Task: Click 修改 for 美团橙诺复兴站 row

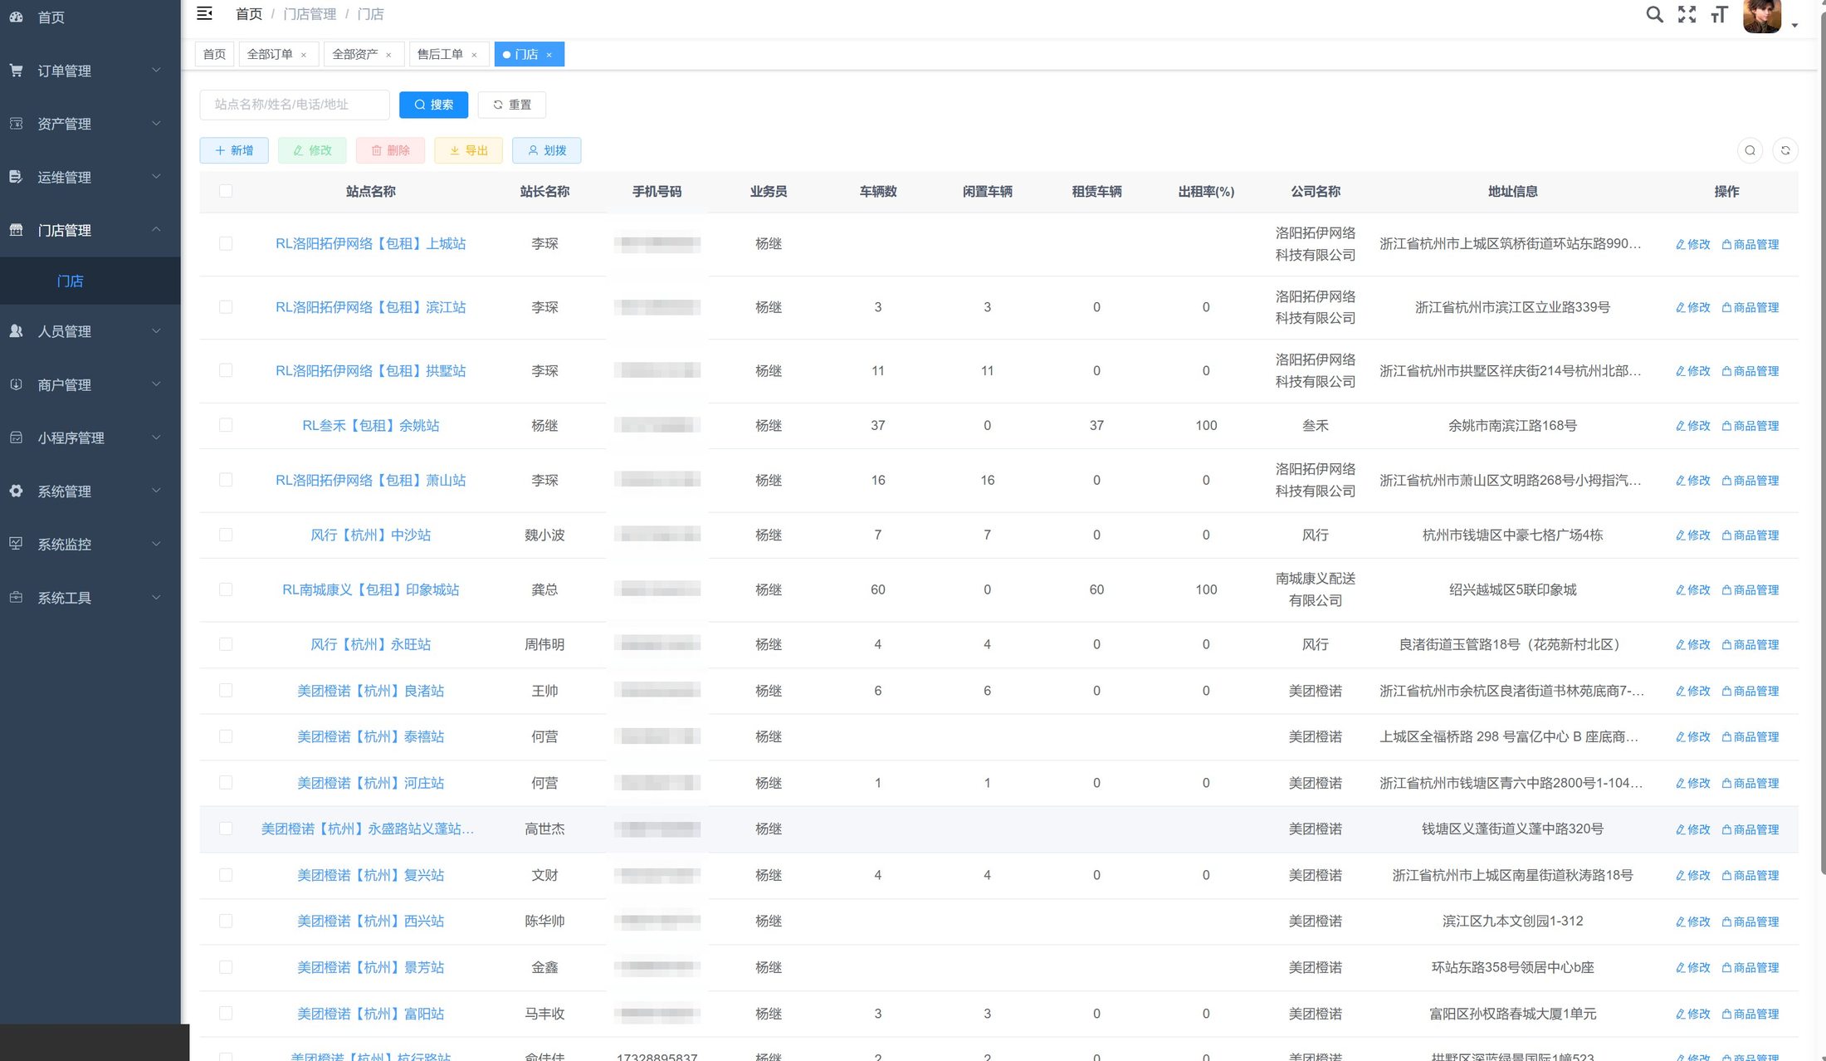Action: [x=1693, y=876]
